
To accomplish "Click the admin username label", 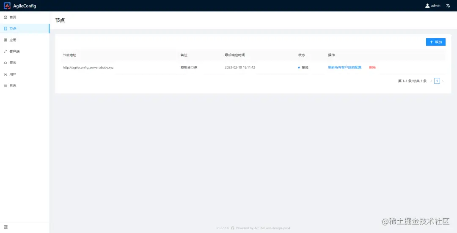I will (x=436, y=5).
